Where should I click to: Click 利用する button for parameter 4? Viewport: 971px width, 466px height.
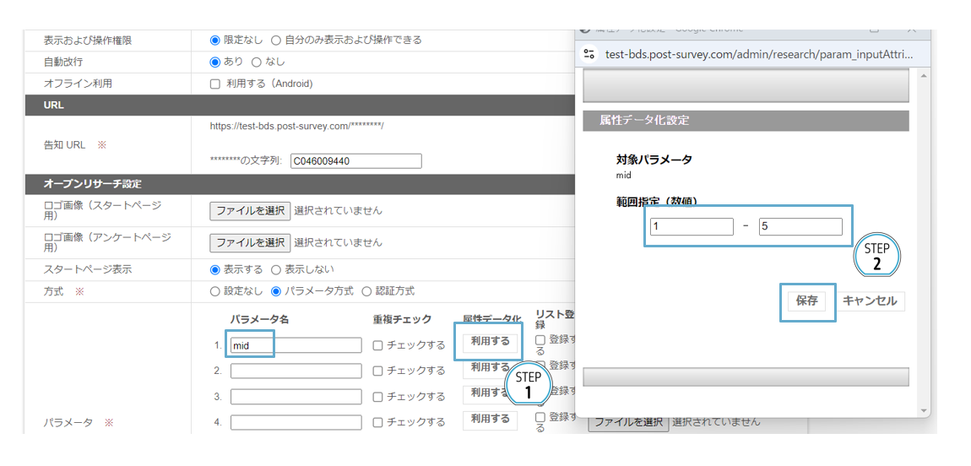click(x=490, y=419)
